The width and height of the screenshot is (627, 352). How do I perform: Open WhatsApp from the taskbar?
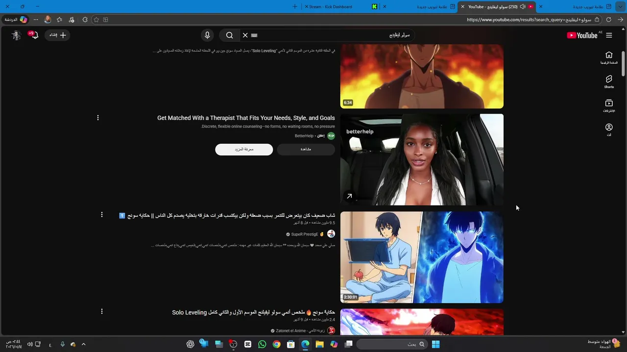(262, 344)
